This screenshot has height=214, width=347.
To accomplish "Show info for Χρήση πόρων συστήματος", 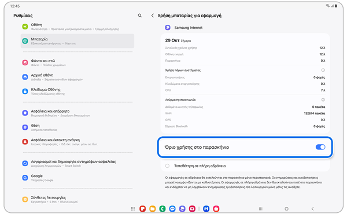I will click(323, 70).
